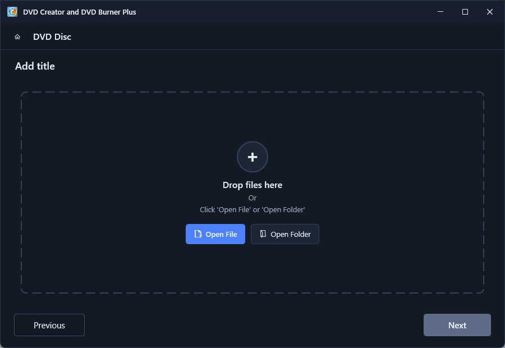Proceed using the Next button
Image resolution: width=505 pixels, height=348 pixels.
tap(457, 325)
